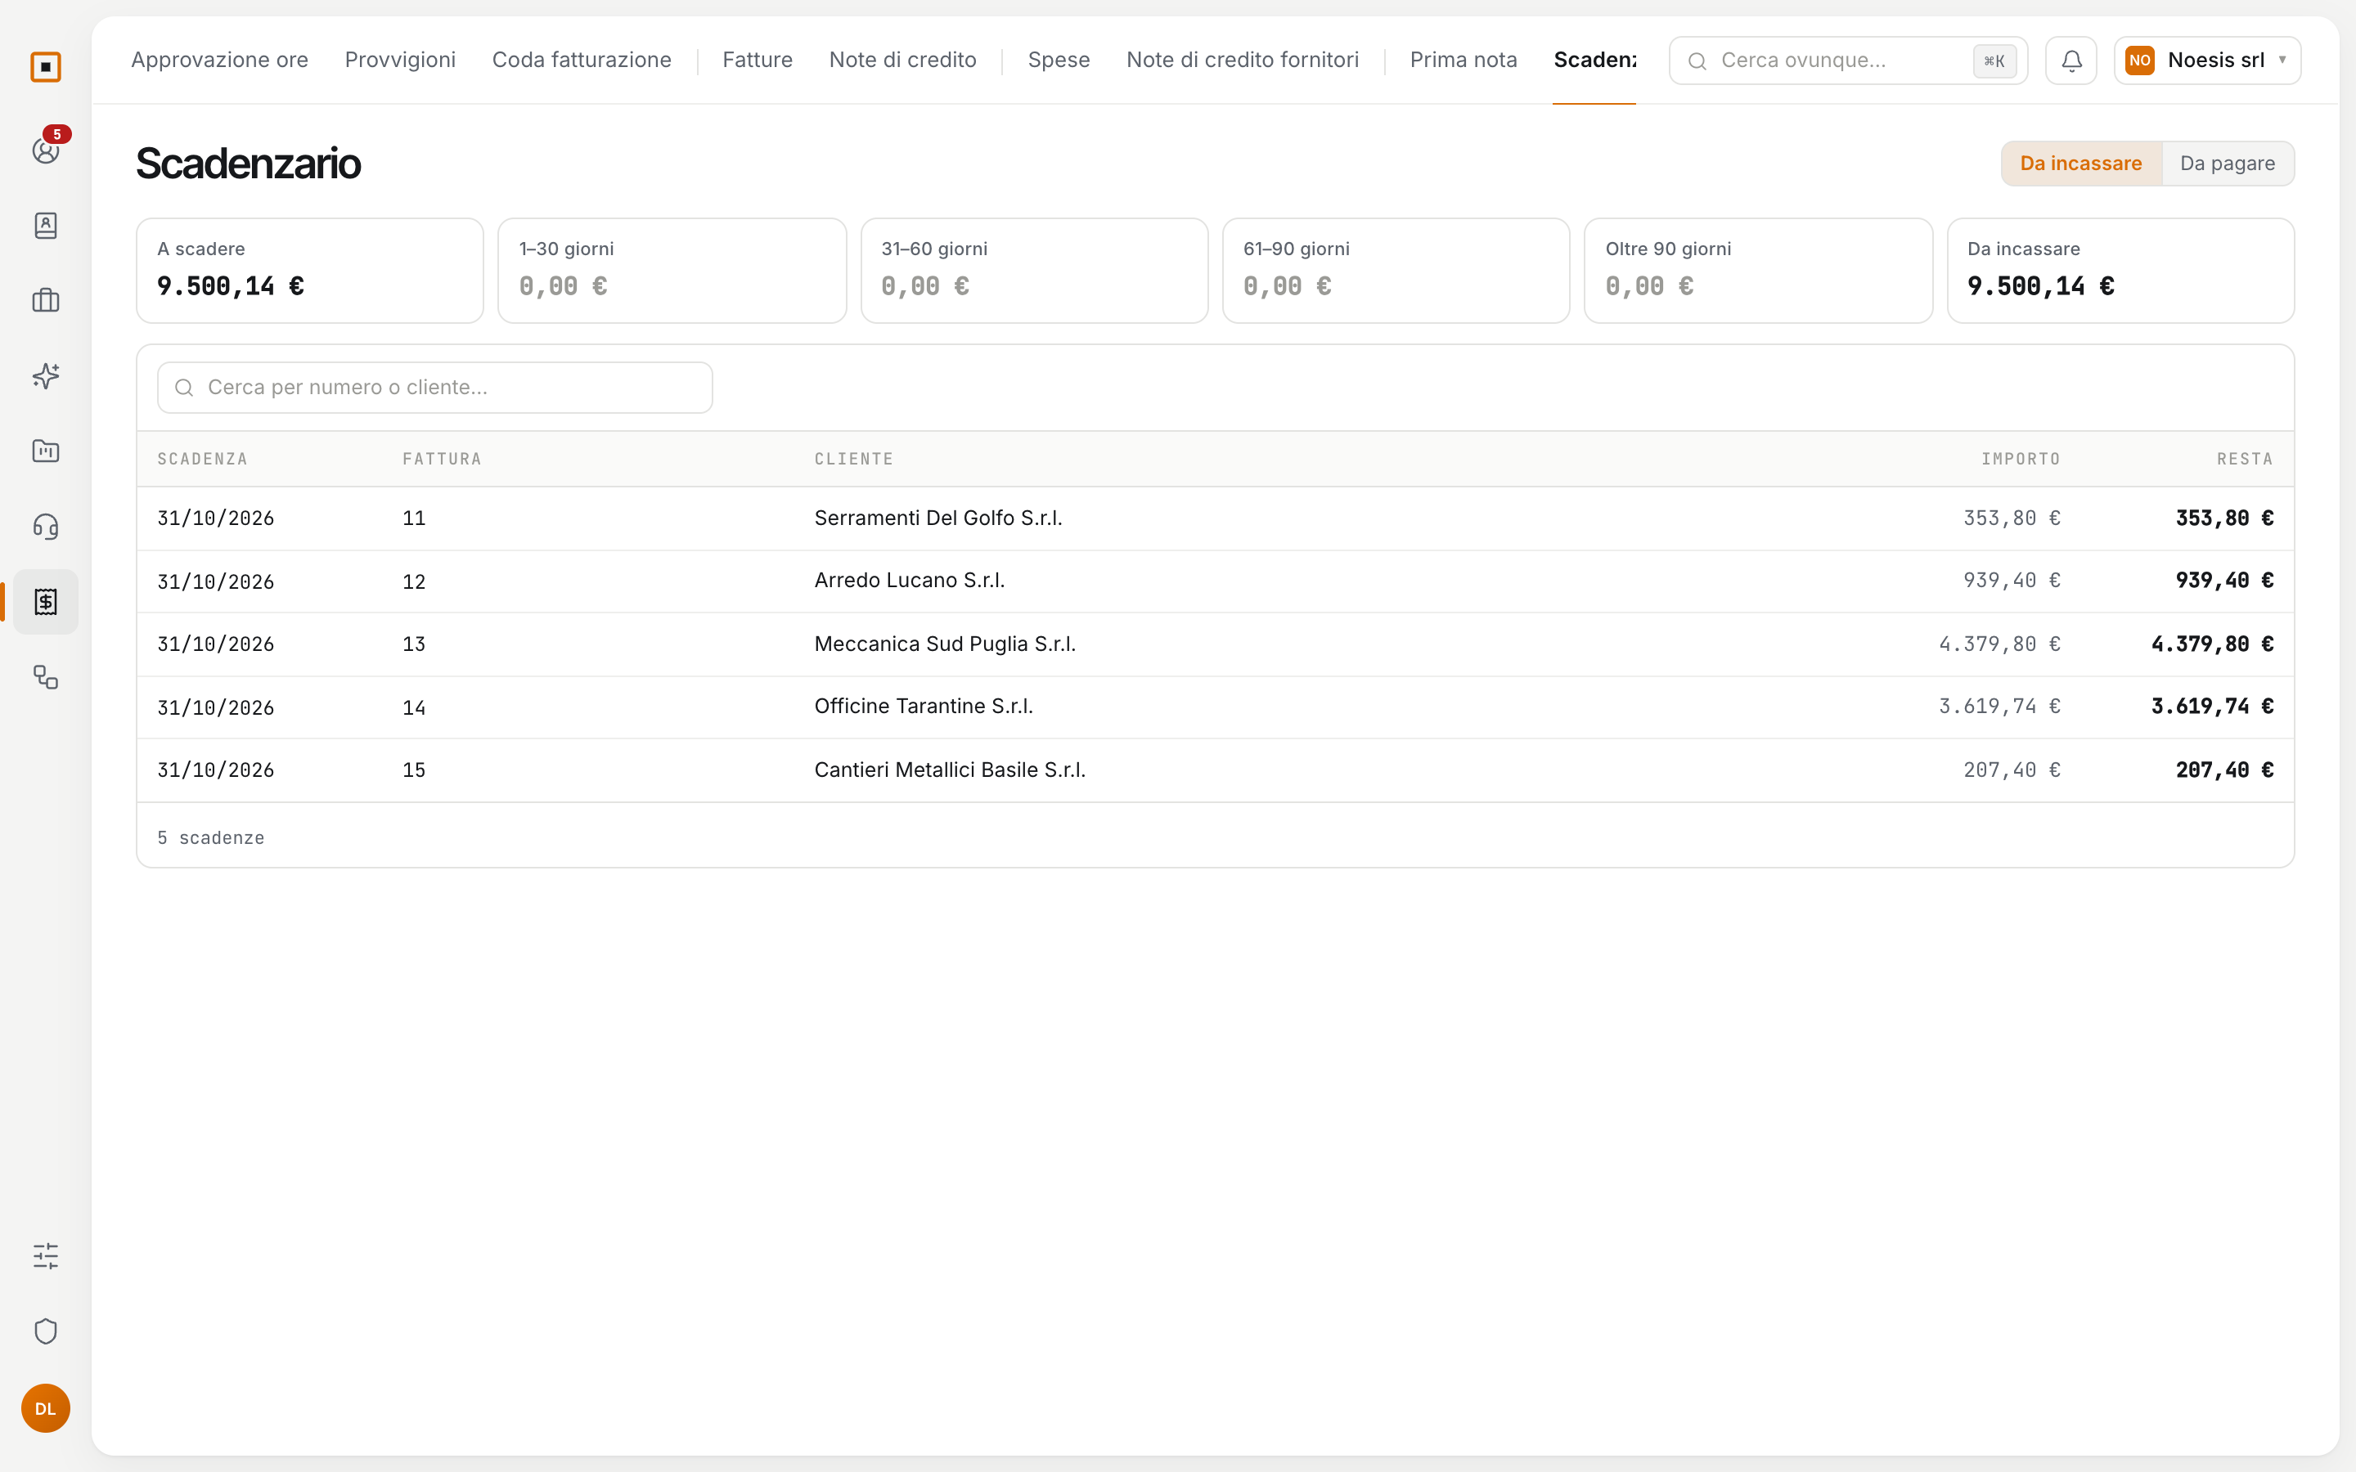The image size is (2356, 1472).
Task: Click the 4.379,80 € resta amount
Action: (x=2212, y=644)
